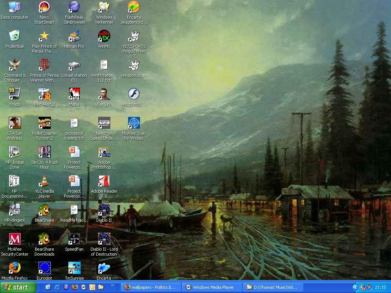
Task: Launch Encarta Jeugdencyclopedie shortcut
Action: [134, 7]
